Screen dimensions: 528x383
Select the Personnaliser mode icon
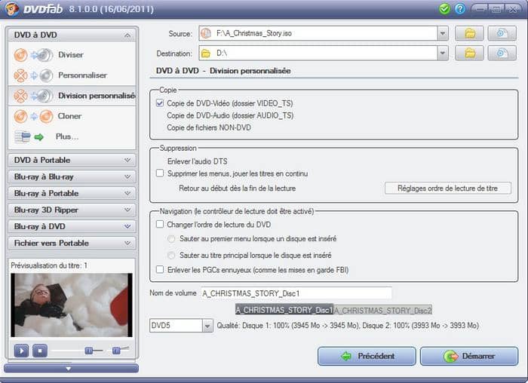33,75
